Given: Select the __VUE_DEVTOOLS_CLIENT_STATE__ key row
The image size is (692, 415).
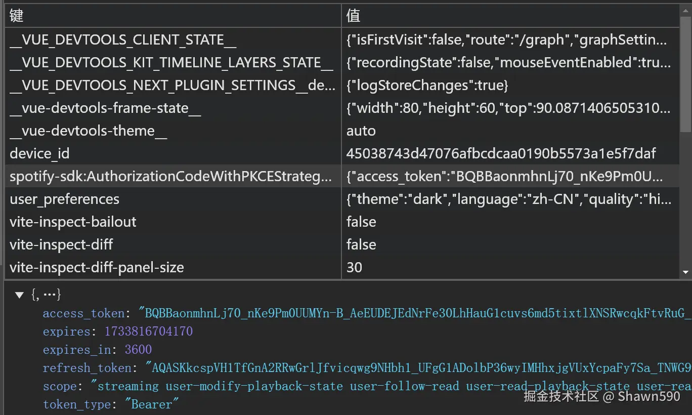Looking at the screenshot, I should point(123,40).
